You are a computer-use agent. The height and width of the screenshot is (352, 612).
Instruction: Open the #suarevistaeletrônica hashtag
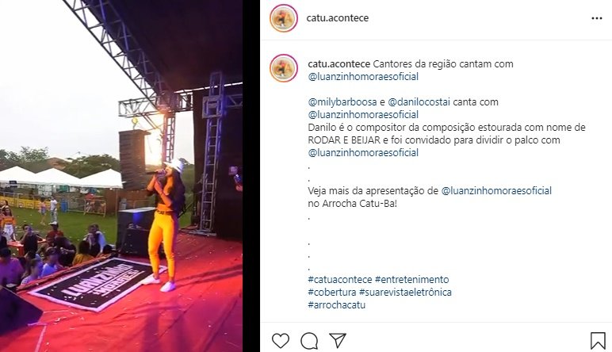point(405,293)
